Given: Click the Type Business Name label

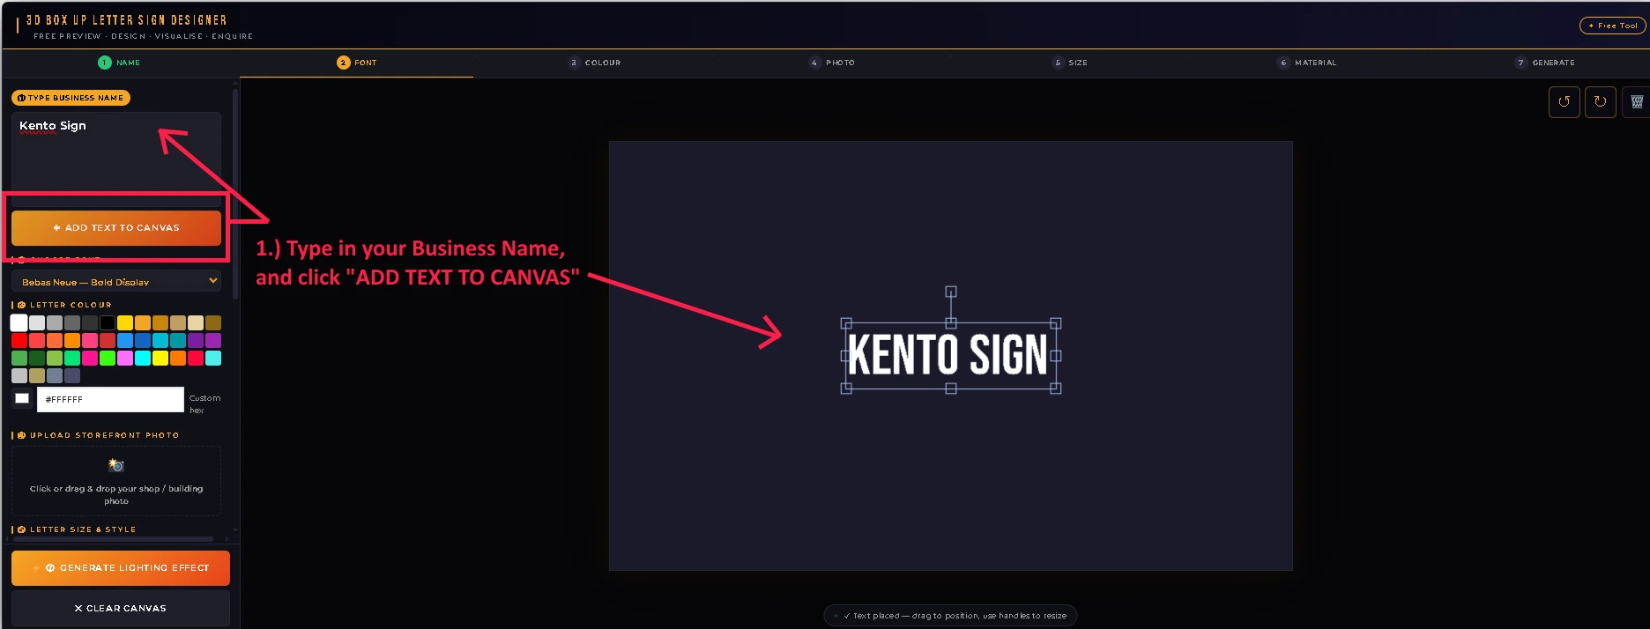Looking at the screenshot, I should (x=71, y=98).
